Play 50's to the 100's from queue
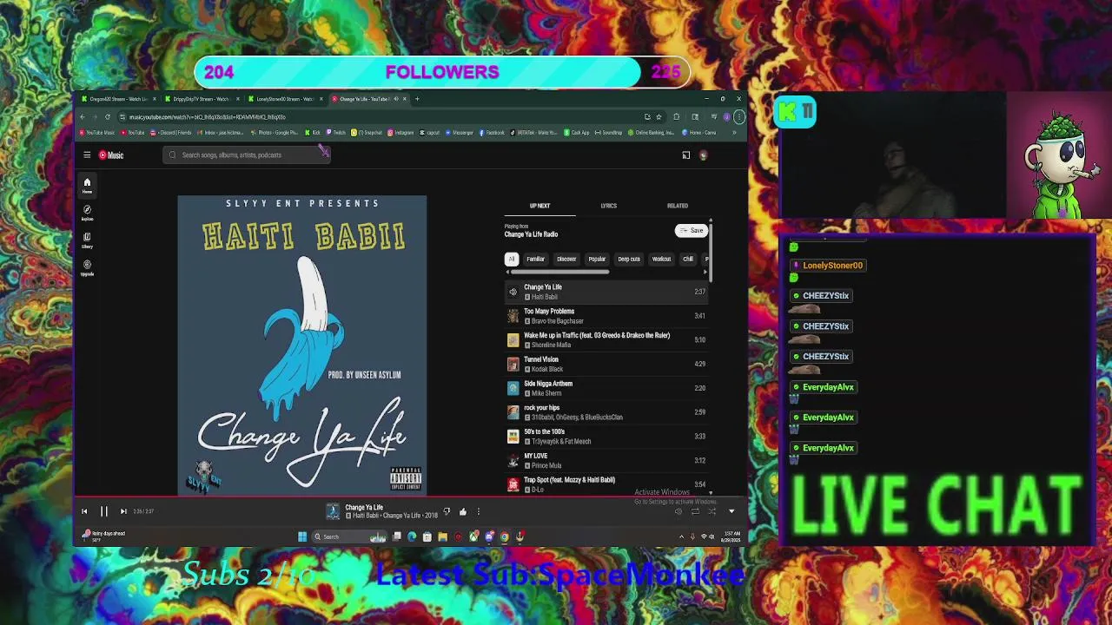The image size is (1112, 625). [x=606, y=437]
